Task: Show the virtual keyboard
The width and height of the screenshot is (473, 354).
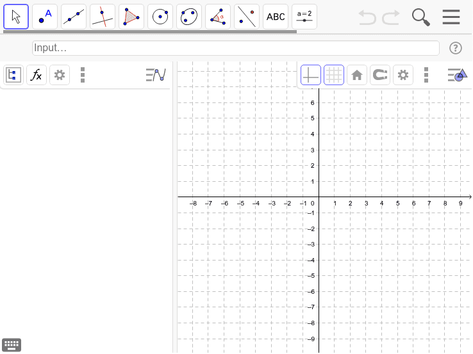Action: (x=12, y=345)
